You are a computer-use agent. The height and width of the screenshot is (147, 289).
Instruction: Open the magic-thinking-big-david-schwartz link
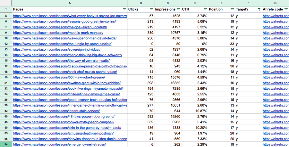tap(67, 55)
